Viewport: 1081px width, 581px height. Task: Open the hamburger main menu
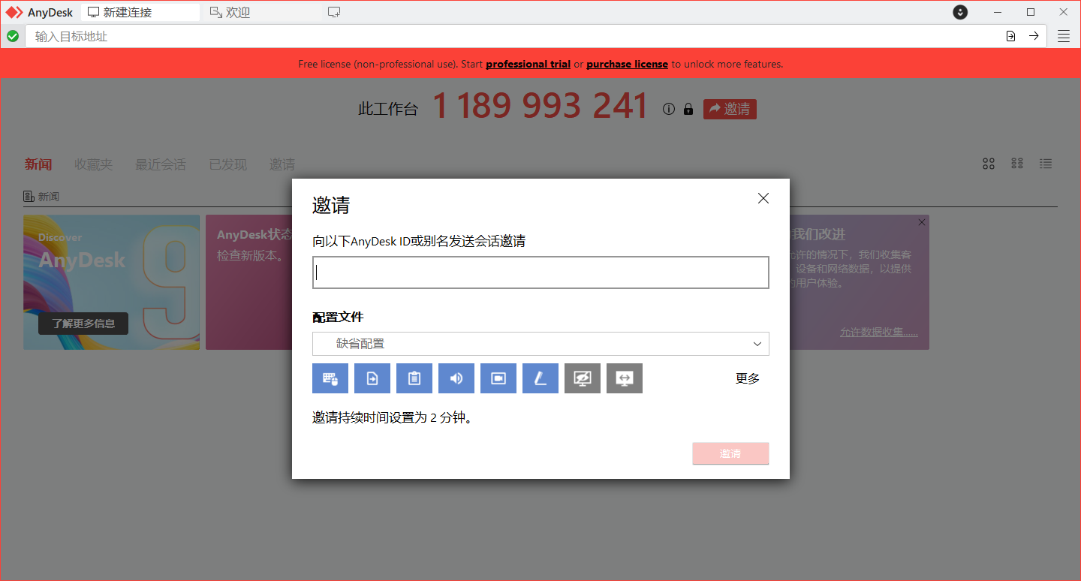(1064, 36)
